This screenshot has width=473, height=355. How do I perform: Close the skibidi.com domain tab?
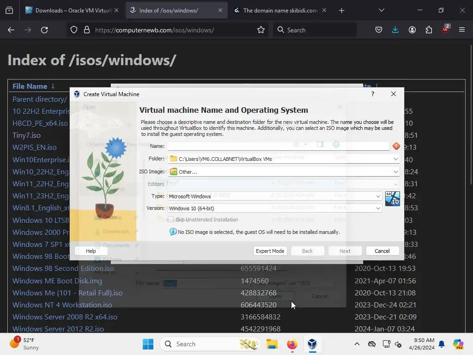(x=324, y=10)
